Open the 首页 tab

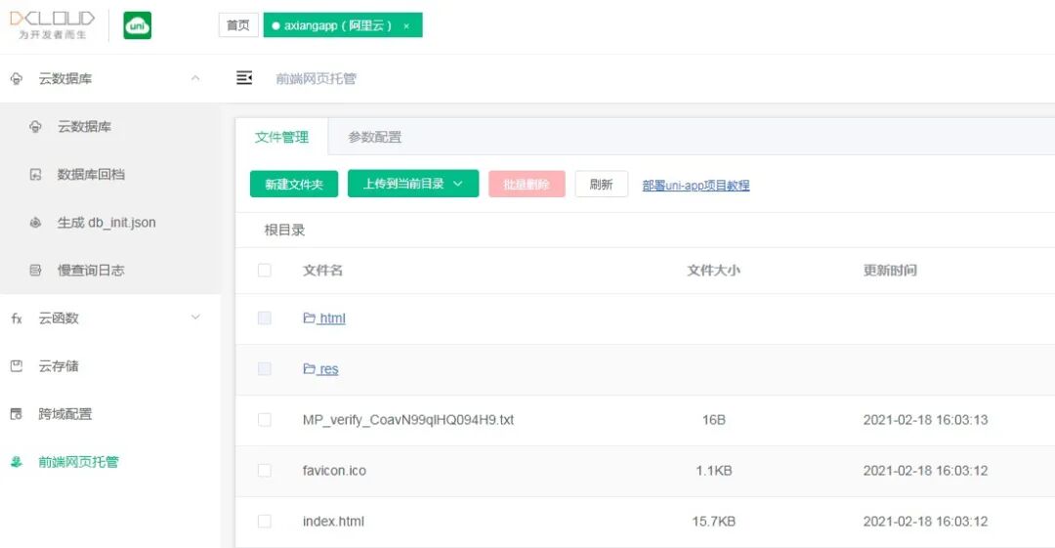[x=238, y=25]
